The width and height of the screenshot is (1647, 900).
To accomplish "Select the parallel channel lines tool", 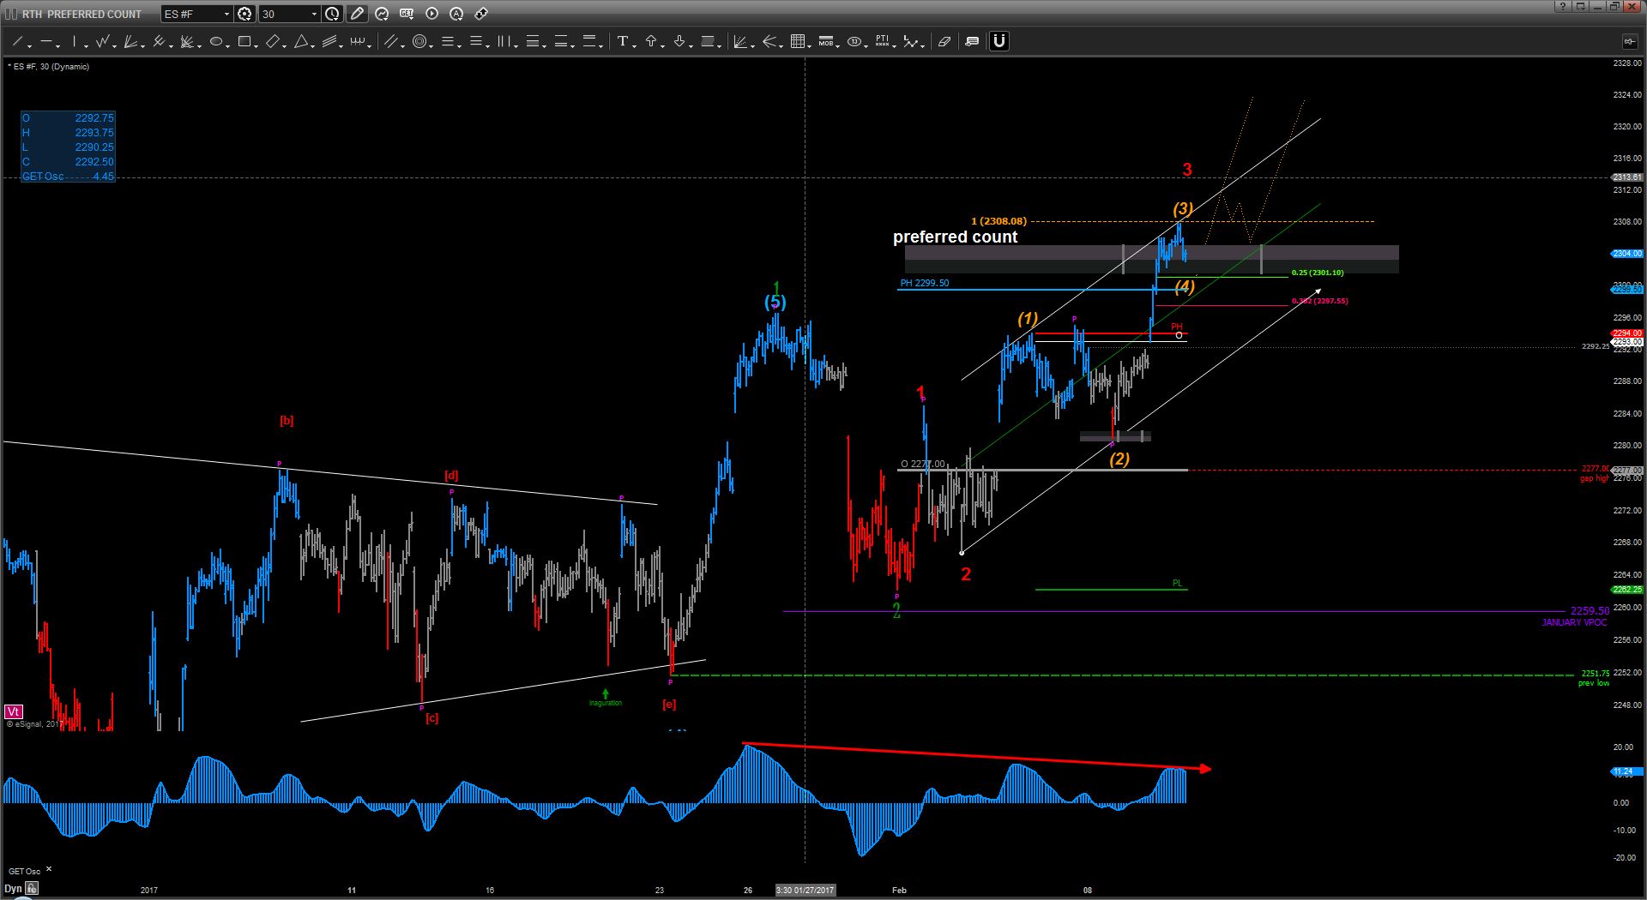I will tap(391, 41).
